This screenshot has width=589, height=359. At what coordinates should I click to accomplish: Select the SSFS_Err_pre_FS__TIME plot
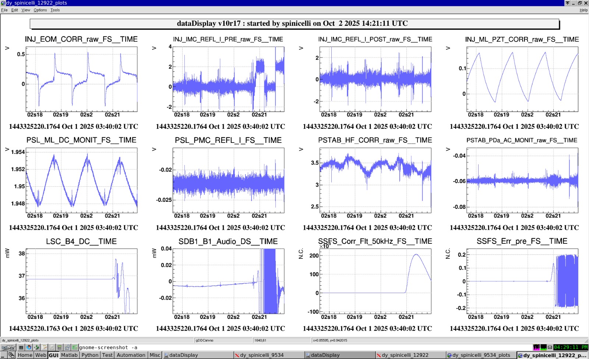point(522,281)
